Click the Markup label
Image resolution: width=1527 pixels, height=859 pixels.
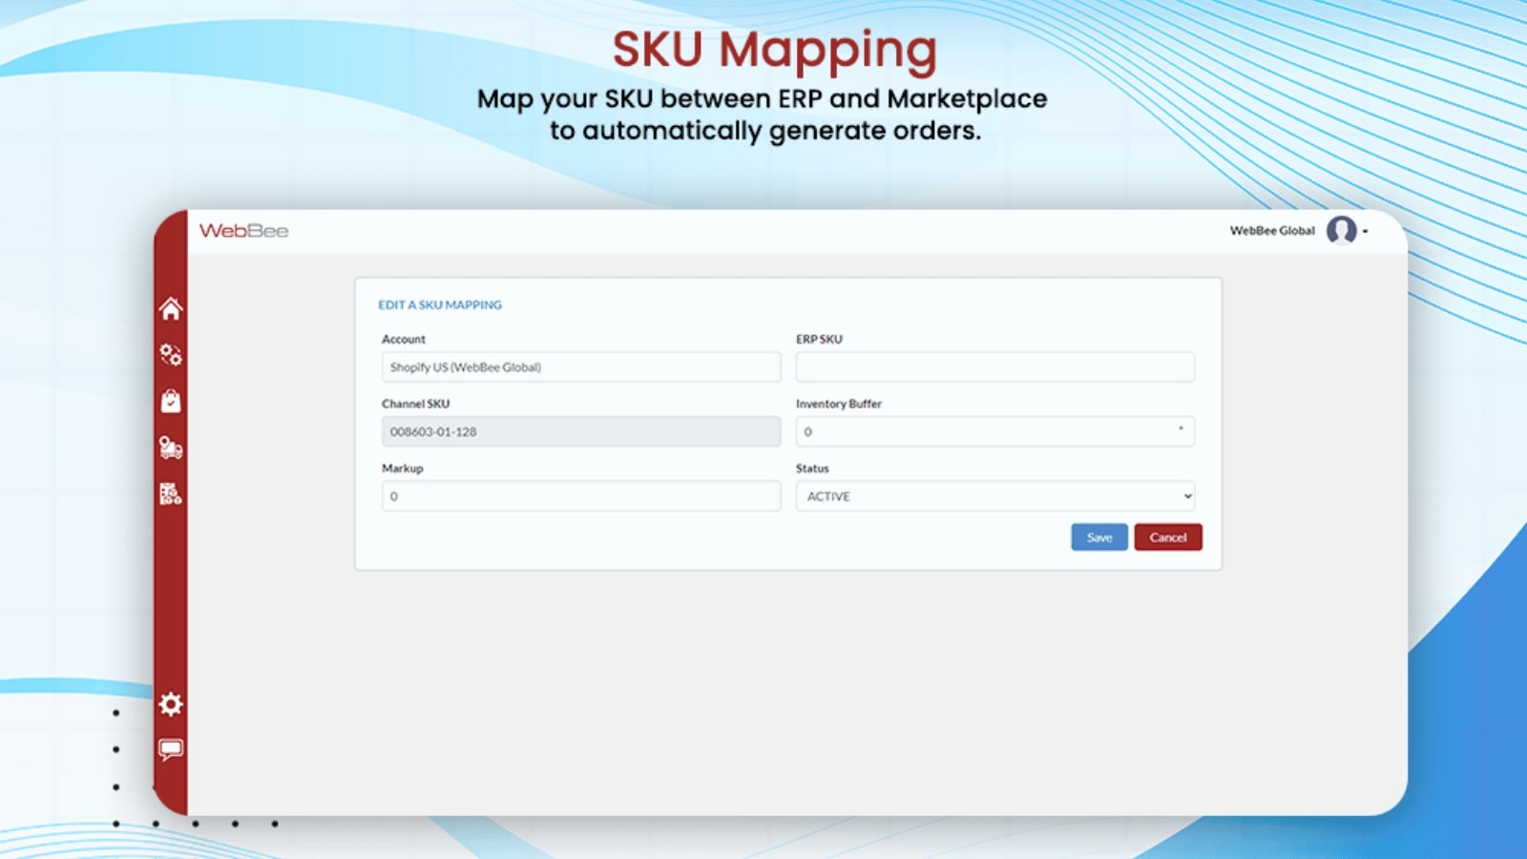coord(403,469)
